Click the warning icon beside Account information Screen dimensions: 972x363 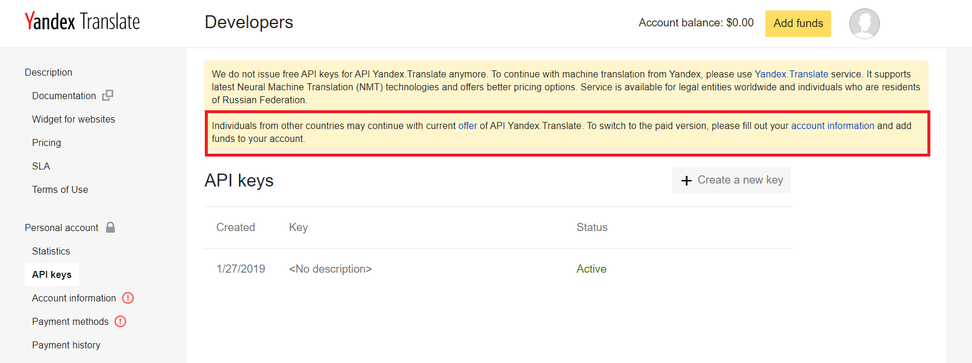(x=128, y=298)
